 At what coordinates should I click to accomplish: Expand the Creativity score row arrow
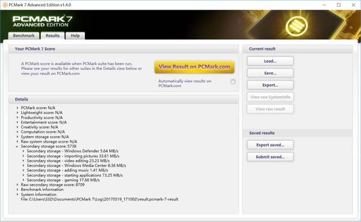[17, 127]
